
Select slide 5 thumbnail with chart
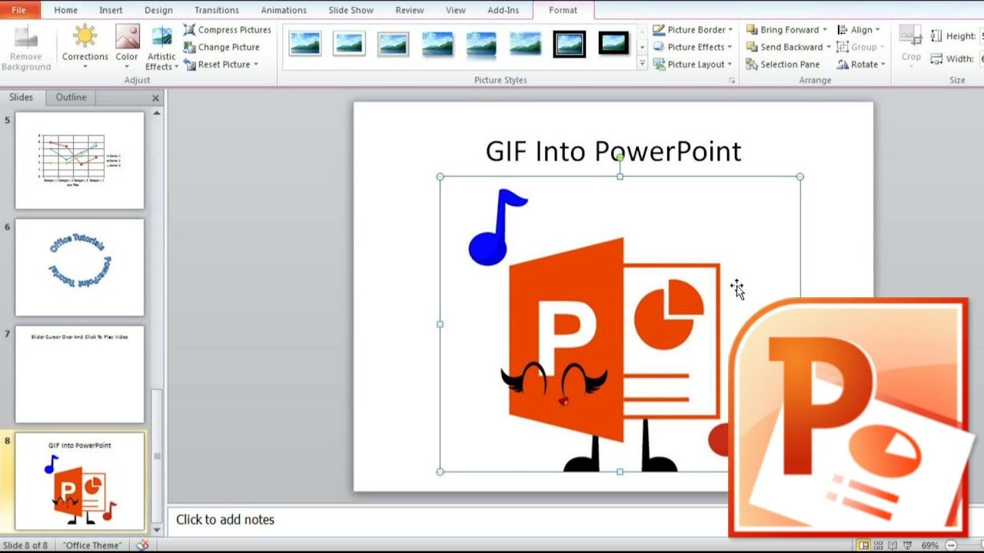(80, 160)
